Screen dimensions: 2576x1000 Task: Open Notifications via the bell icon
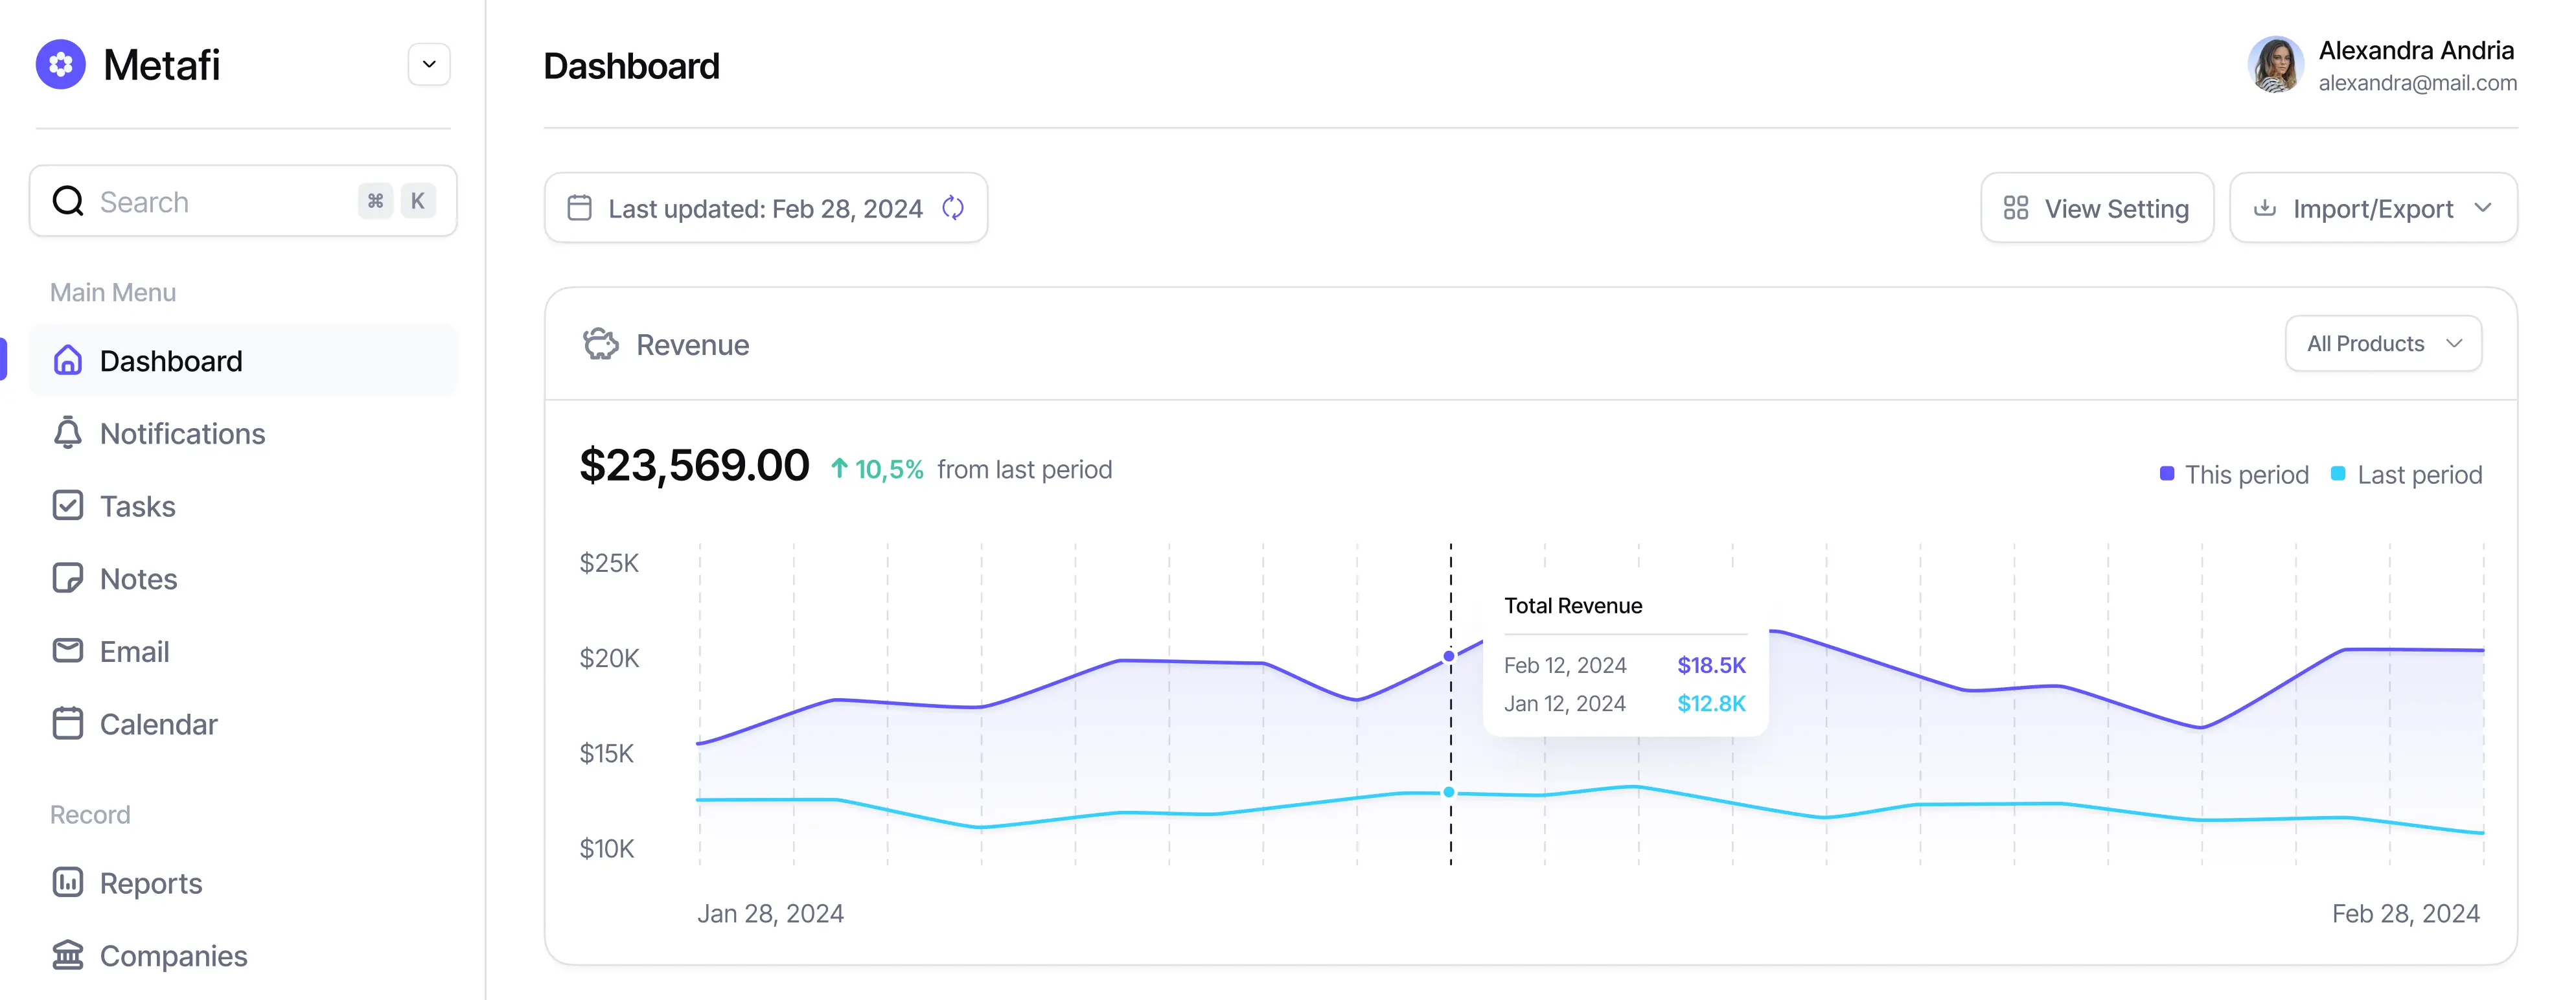coord(67,433)
